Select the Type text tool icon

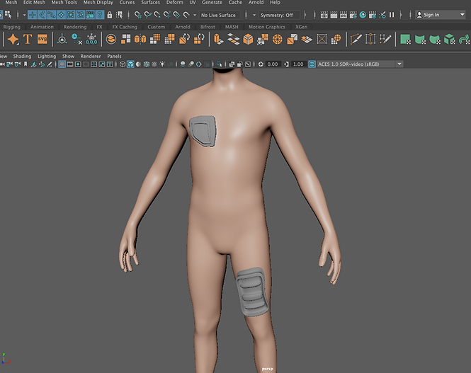tap(28, 40)
